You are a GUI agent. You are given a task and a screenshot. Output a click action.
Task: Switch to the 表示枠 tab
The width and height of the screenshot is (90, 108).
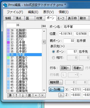click(x=72, y=18)
